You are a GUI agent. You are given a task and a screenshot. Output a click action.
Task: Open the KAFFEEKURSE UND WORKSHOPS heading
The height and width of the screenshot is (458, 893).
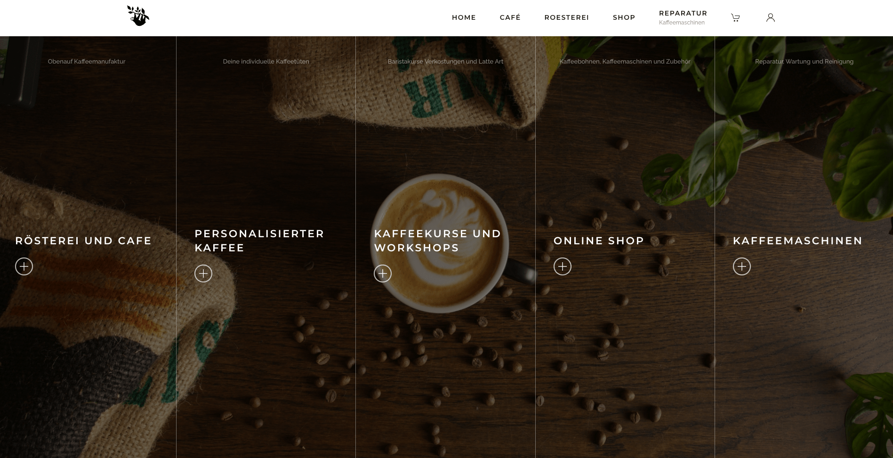pyautogui.click(x=438, y=241)
